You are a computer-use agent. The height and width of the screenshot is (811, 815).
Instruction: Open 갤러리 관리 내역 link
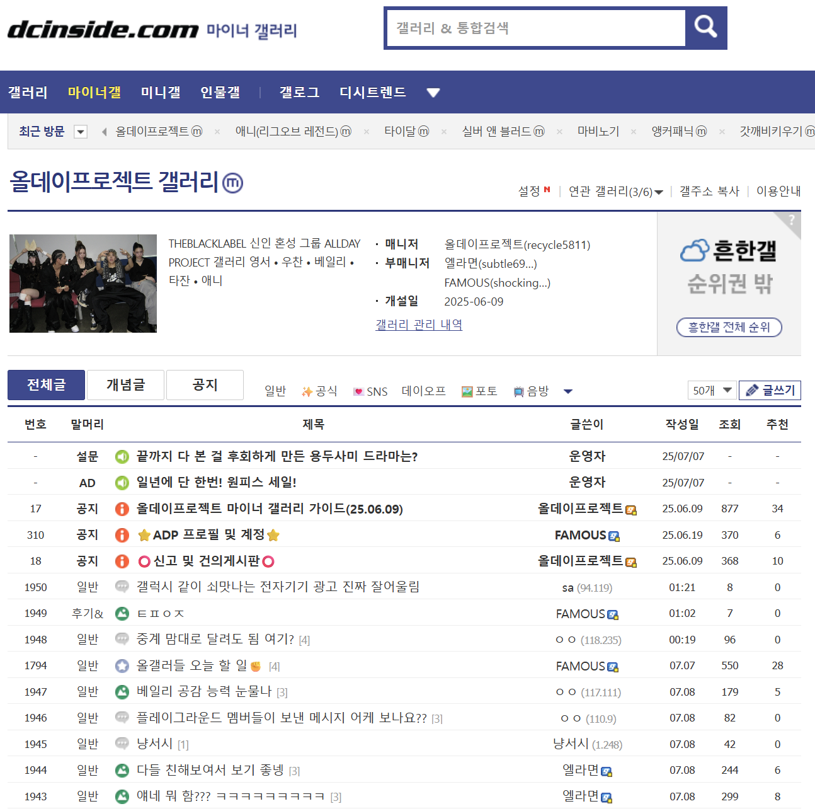coord(419,325)
